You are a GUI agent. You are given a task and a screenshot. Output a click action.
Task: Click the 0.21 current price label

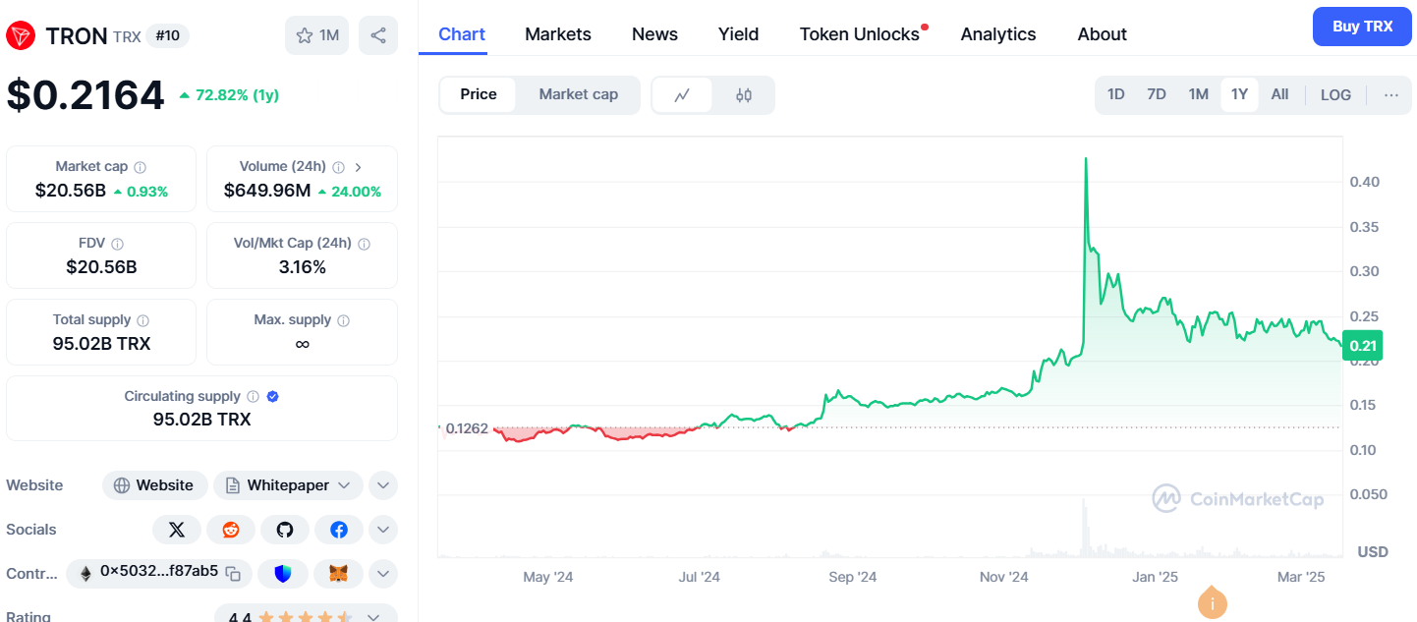[x=1363, y=345]
